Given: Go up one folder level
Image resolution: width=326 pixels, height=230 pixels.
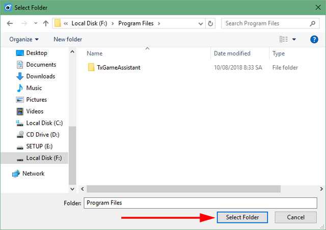Looking at the screenshot, I should [46, 23].
